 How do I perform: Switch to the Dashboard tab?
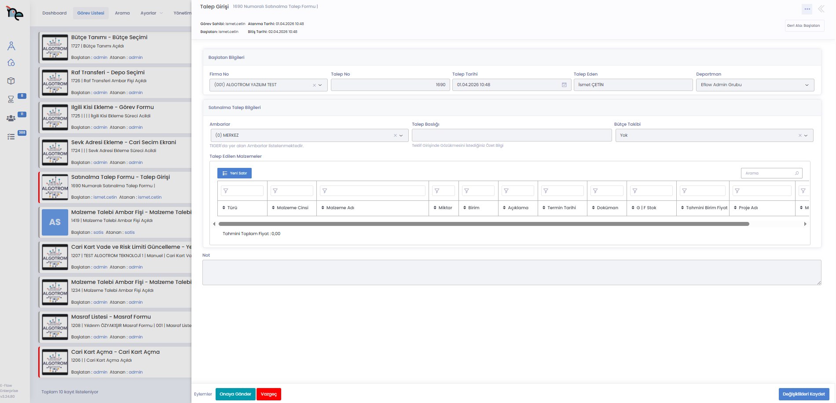coord(55,13)
